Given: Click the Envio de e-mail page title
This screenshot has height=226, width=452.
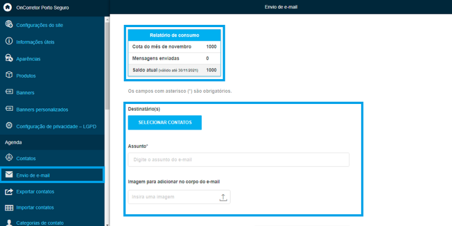Looking at the screenshot, I should [x=281, y=7].
